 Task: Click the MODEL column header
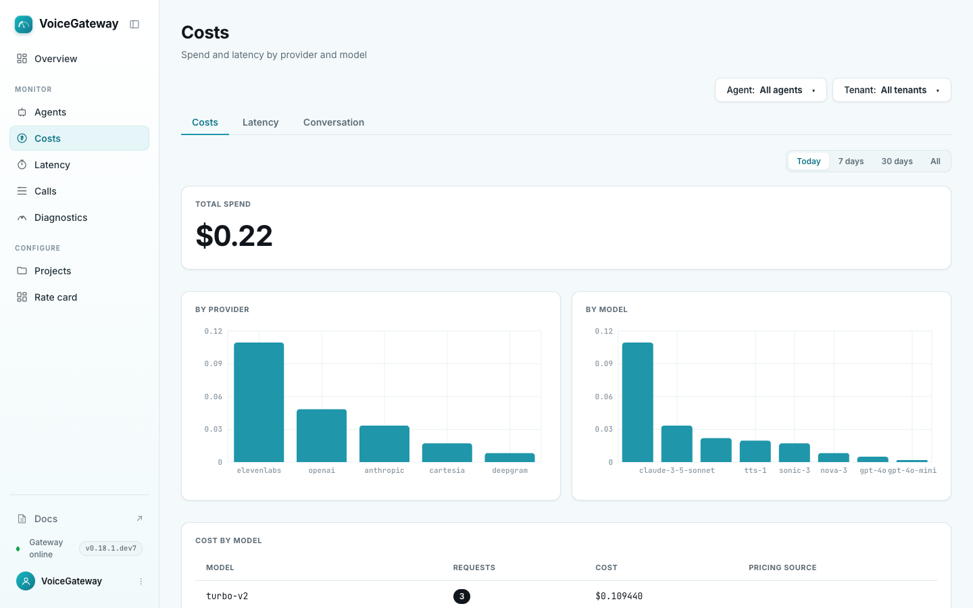(220, 567)
